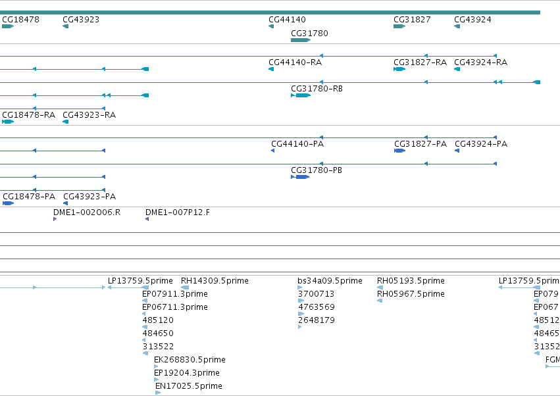Viewport: 560px width, 396px height.
Task: Click the 3700713 EST label
Action: pos(316,294)
